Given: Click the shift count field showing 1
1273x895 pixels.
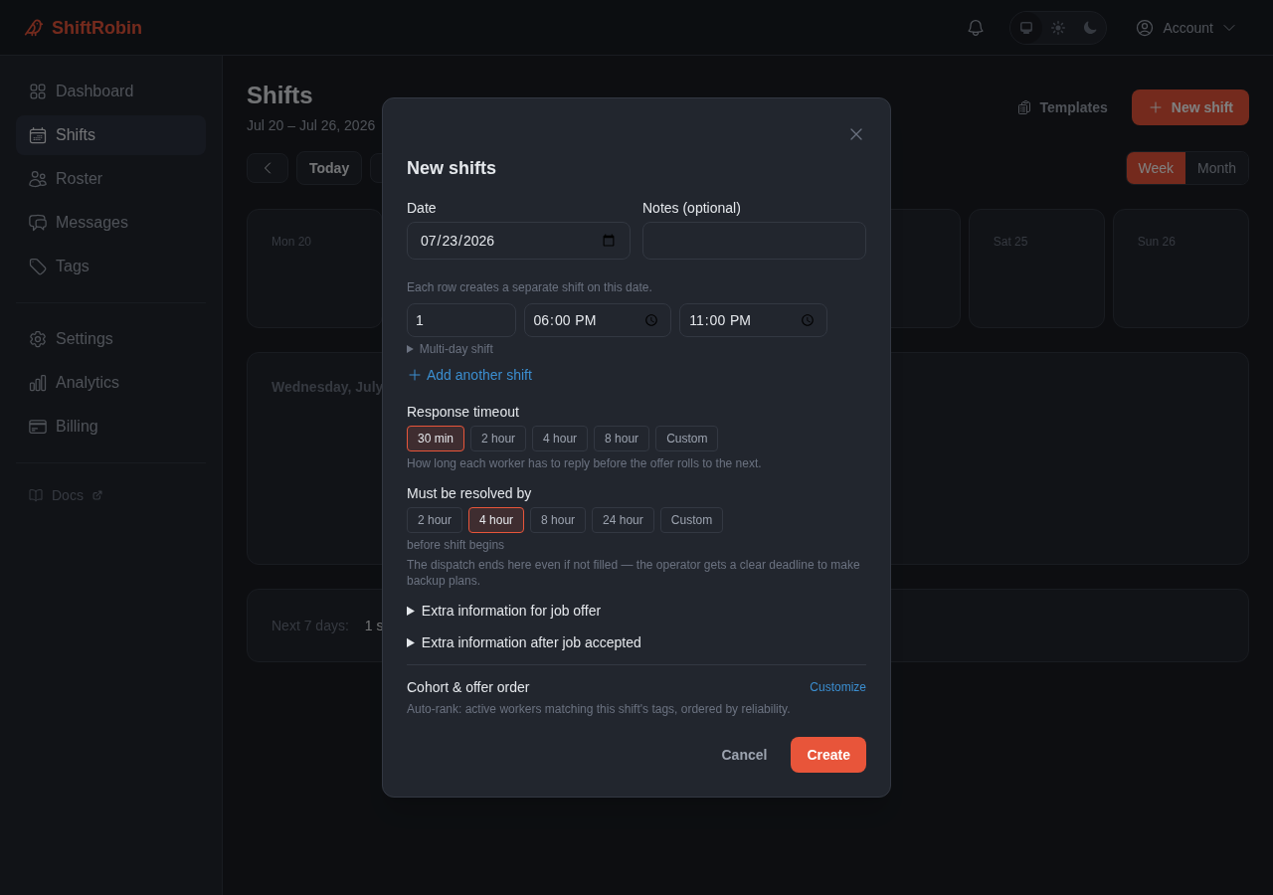Looking at the screenshot, I should tap(461, 320).
